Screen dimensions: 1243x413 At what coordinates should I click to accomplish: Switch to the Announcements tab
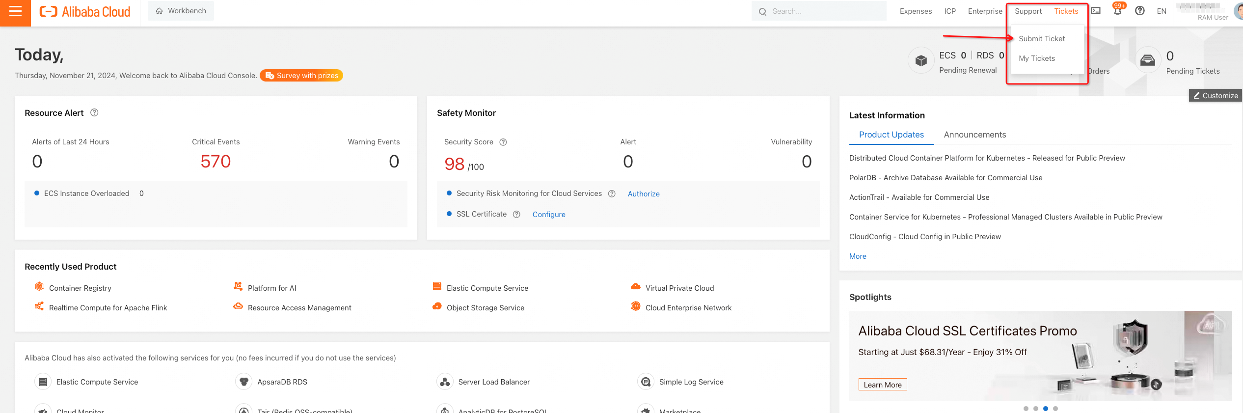pos(974,135)
